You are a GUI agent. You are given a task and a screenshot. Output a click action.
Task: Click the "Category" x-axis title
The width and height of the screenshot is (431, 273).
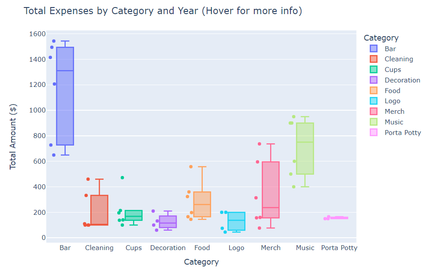pos(201,262)
